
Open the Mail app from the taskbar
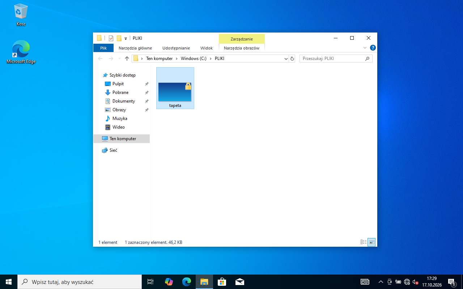tap(239, 282)
